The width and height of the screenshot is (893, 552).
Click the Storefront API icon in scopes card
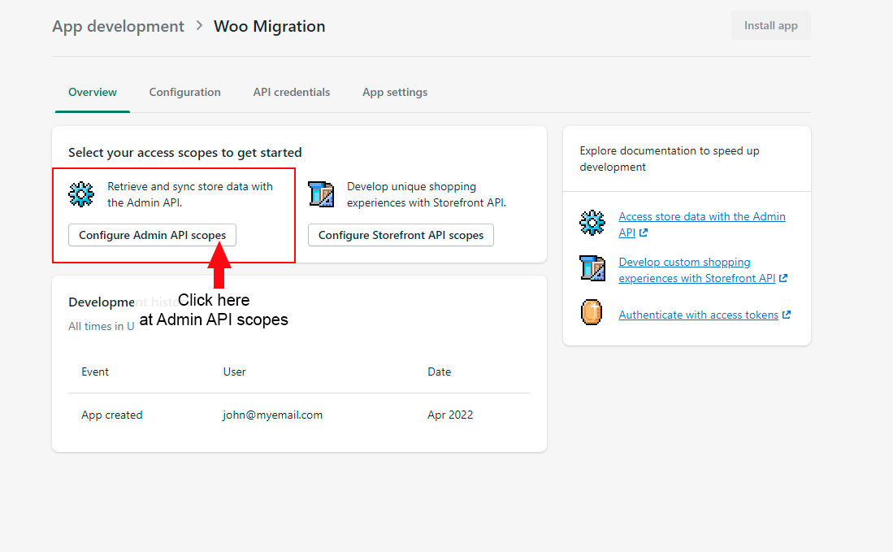coord(321,194)
